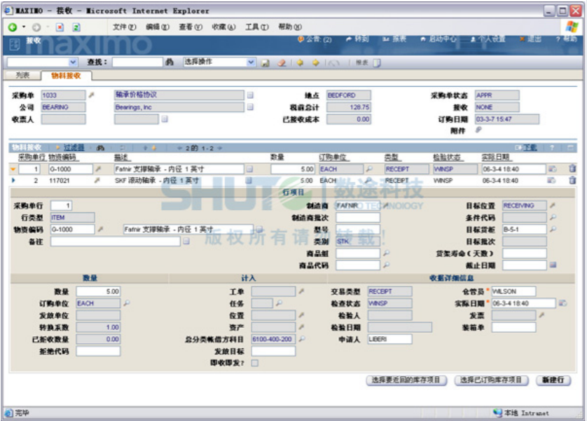This screenshot has width=587, height=421.
Task: Click unit lookup magnifier on row 1 EACH
Action: [x=369, y=169]
